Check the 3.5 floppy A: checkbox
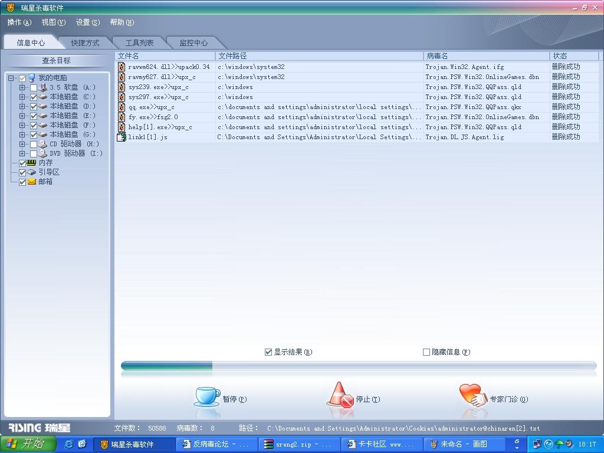Viewport: 604px width, 453px height. 34,88
